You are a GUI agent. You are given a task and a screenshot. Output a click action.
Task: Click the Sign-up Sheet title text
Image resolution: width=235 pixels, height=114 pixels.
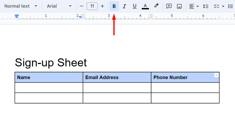[51, 63]
